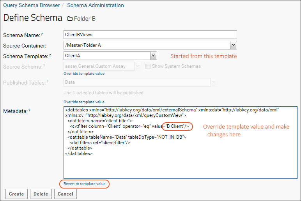Click Override template value under Published Tables
The height and width of the screenshot is (201, 301).
[x=84, y=102]
